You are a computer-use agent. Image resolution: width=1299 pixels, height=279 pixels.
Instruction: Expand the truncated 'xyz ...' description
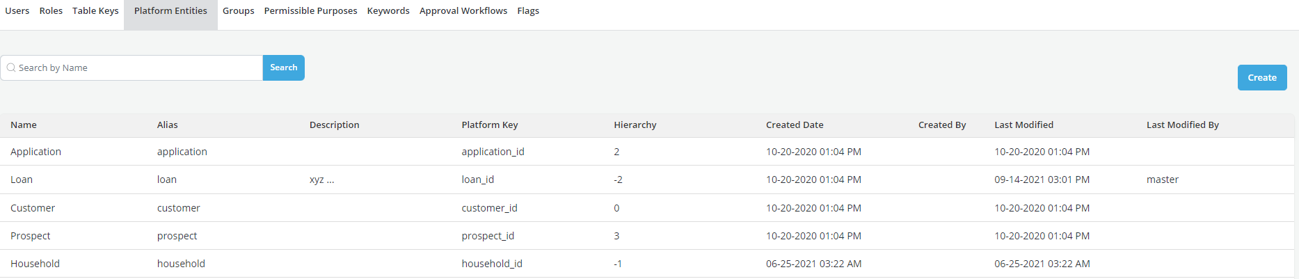click(321, 180)
